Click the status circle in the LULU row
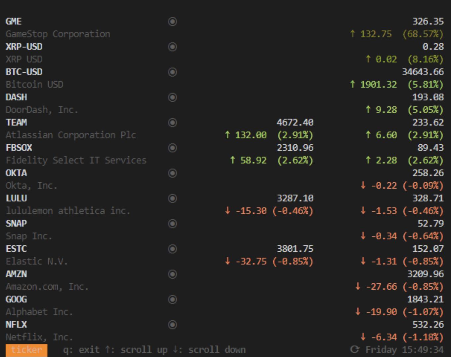 point(172,198)
